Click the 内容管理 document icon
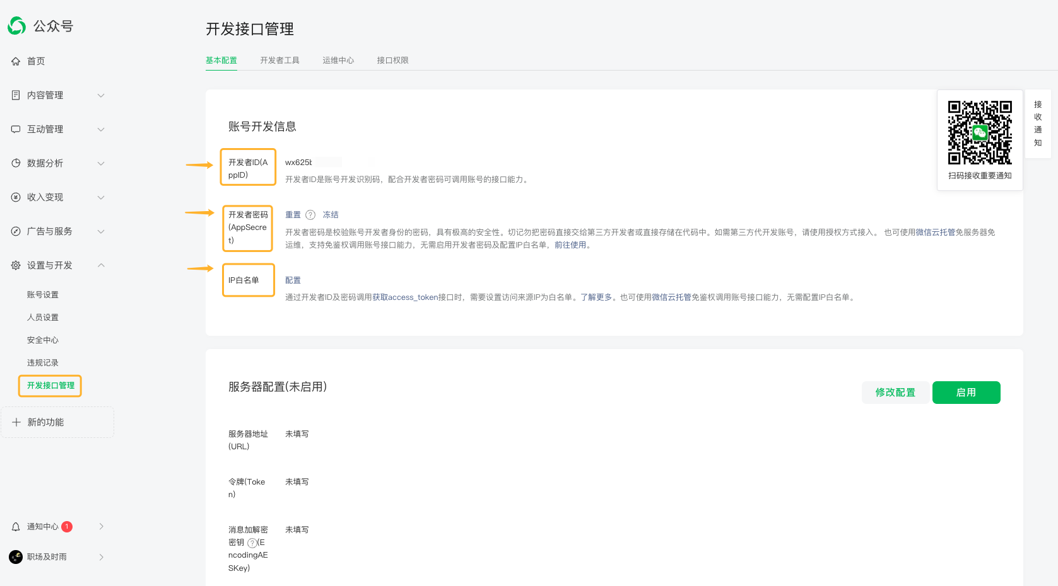The image size is (1058, 586). pyautogui.click(x=16, y=95)
